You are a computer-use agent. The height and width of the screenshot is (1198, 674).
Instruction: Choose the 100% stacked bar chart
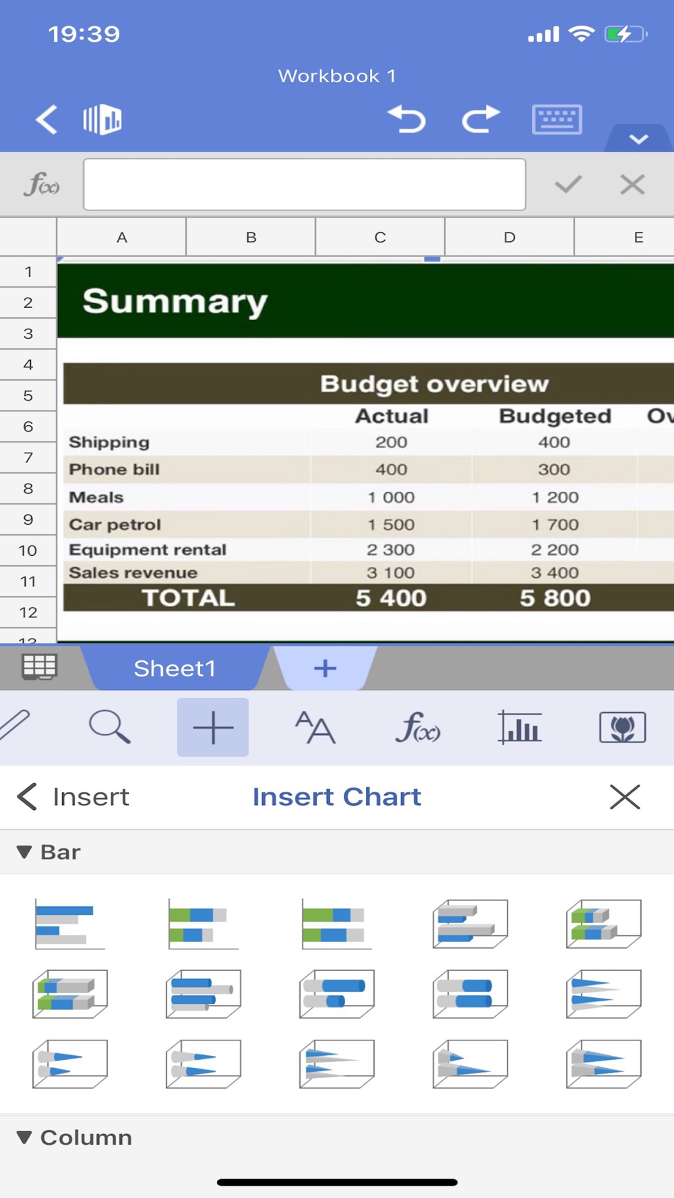click(337, 924)
